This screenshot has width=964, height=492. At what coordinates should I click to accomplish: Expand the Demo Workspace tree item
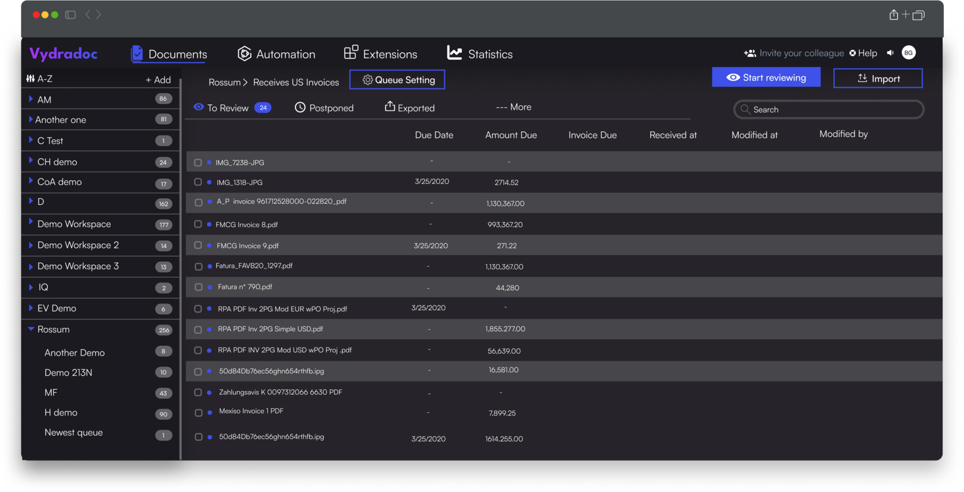pos(30,222)
